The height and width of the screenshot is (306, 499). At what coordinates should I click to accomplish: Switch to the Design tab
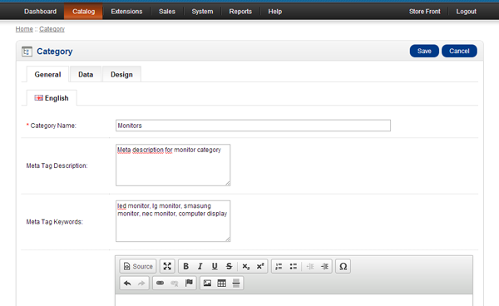[x=121, y=75]
